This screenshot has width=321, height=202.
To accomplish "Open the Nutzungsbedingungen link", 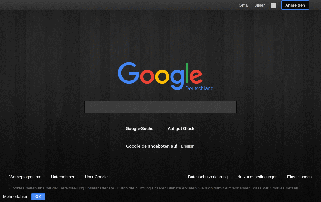I will tap(257, 177).
